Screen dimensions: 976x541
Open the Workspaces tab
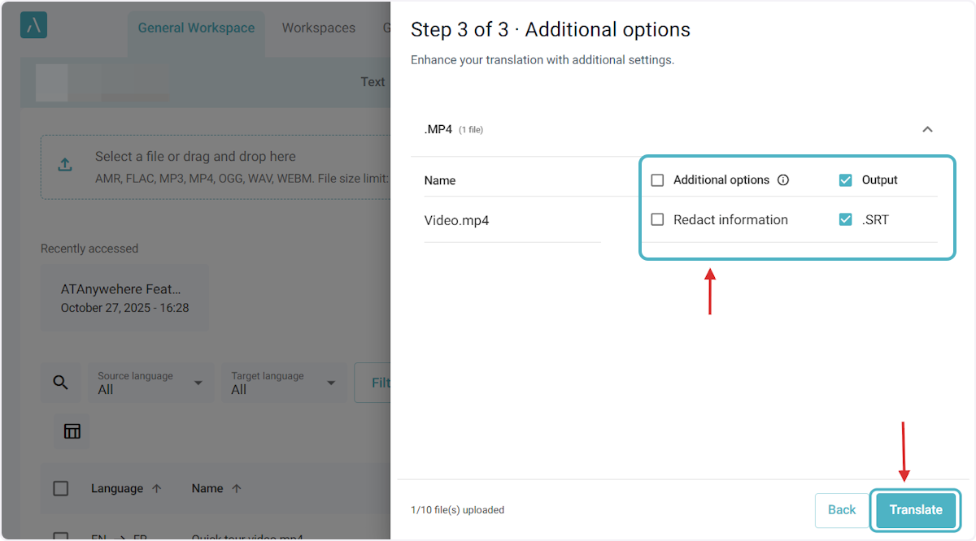(318, 28)
